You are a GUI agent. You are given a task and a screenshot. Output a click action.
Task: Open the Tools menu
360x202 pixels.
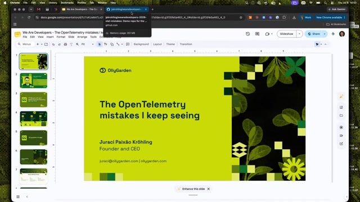tap(93, 37)
